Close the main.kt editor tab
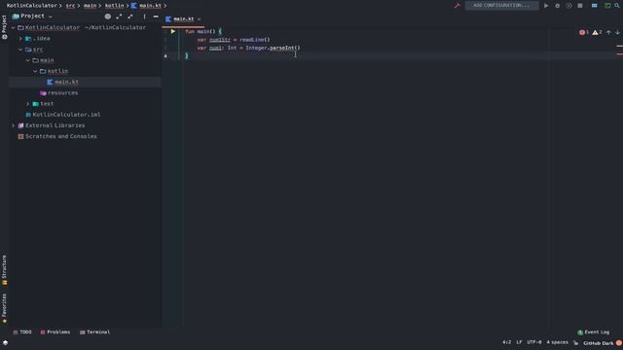This screenshot has height=350, width=623. click(x=199, y=19)
